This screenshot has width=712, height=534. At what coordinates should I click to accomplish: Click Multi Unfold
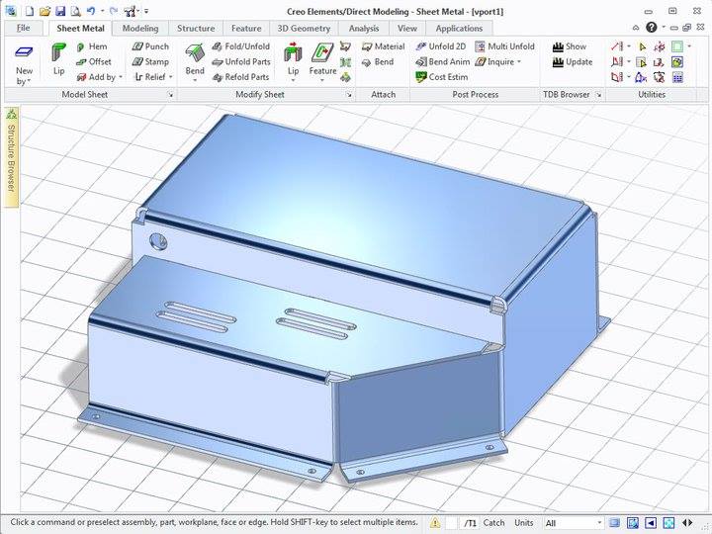tap(505, 46)
